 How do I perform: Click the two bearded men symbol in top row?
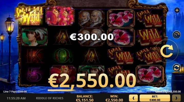click(x=91, y=18)
